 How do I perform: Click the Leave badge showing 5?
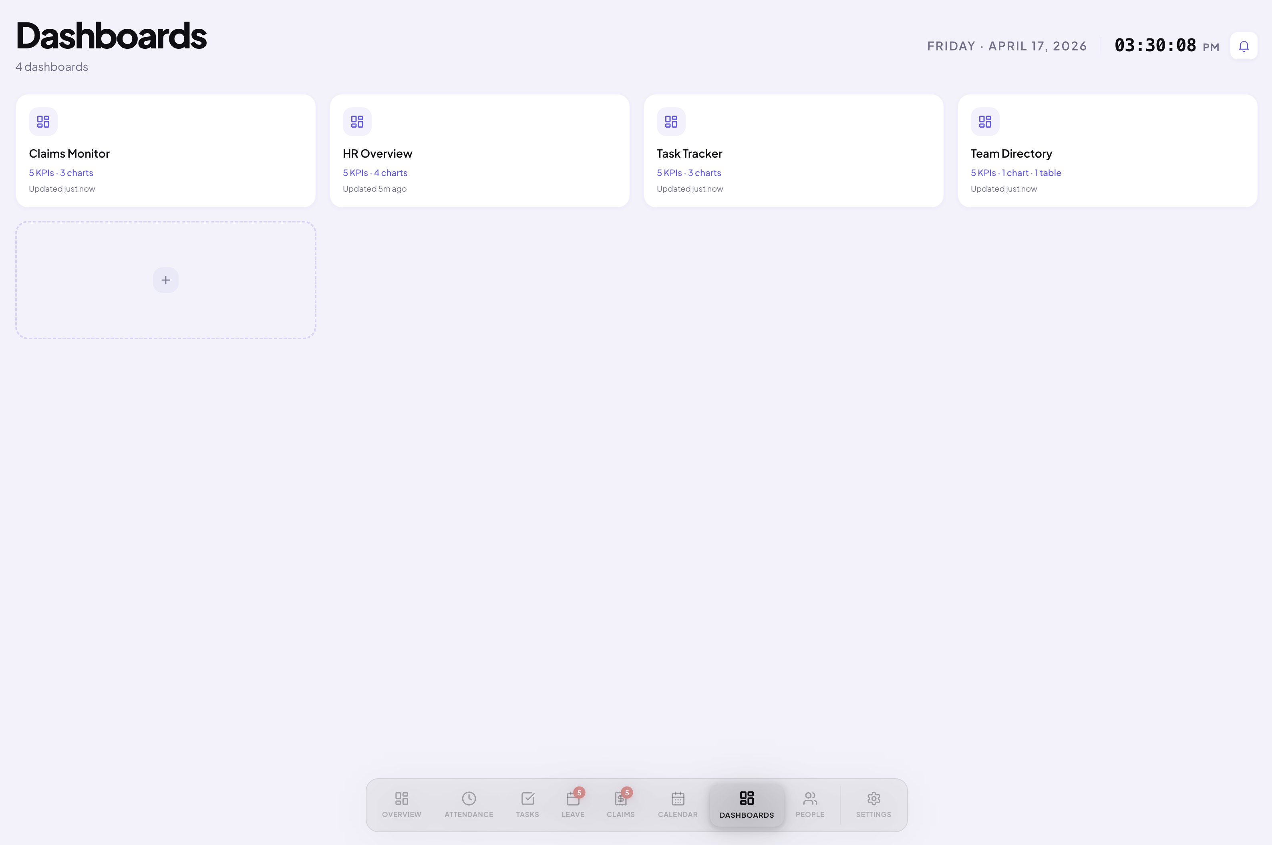coord(580,792)
